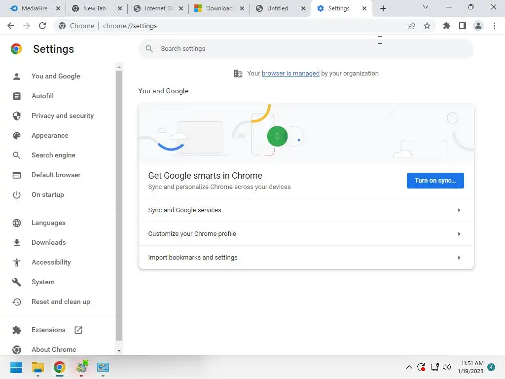
Task: Open the Extensions puzzle icon in toolbar
Action: point(447,26)
